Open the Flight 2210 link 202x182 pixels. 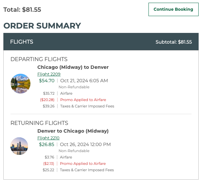click(48, 138)
